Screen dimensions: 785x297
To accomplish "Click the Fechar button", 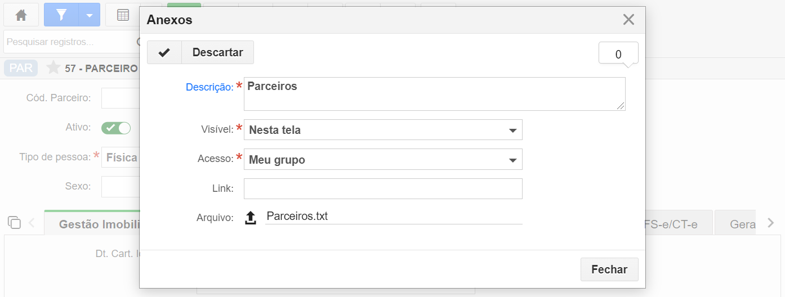I will click(x=609, y=269).
